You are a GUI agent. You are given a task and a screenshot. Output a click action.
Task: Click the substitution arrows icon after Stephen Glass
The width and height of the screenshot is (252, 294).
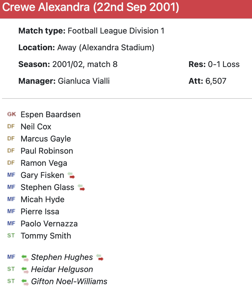pos(81,187)
